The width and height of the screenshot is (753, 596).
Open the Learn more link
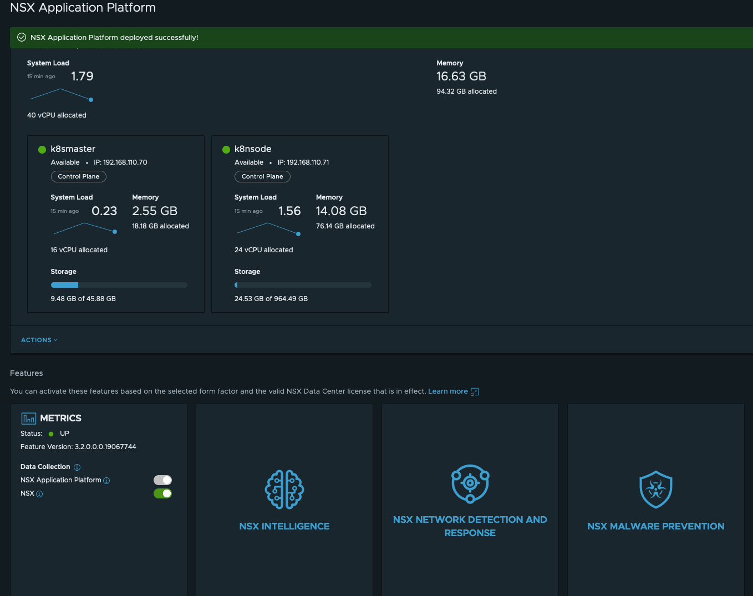[448, 391]
